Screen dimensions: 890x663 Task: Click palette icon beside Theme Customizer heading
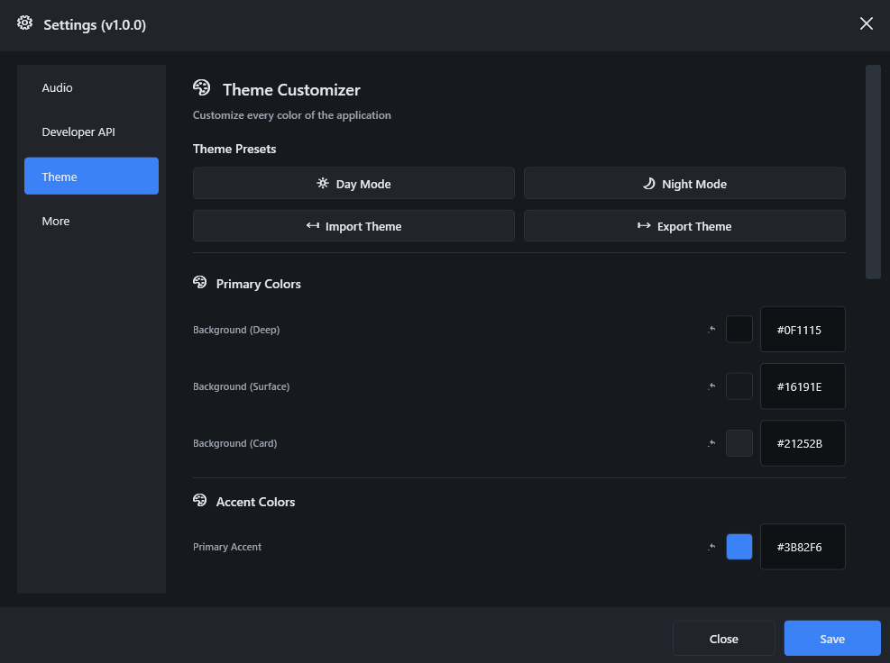point(202,88)
